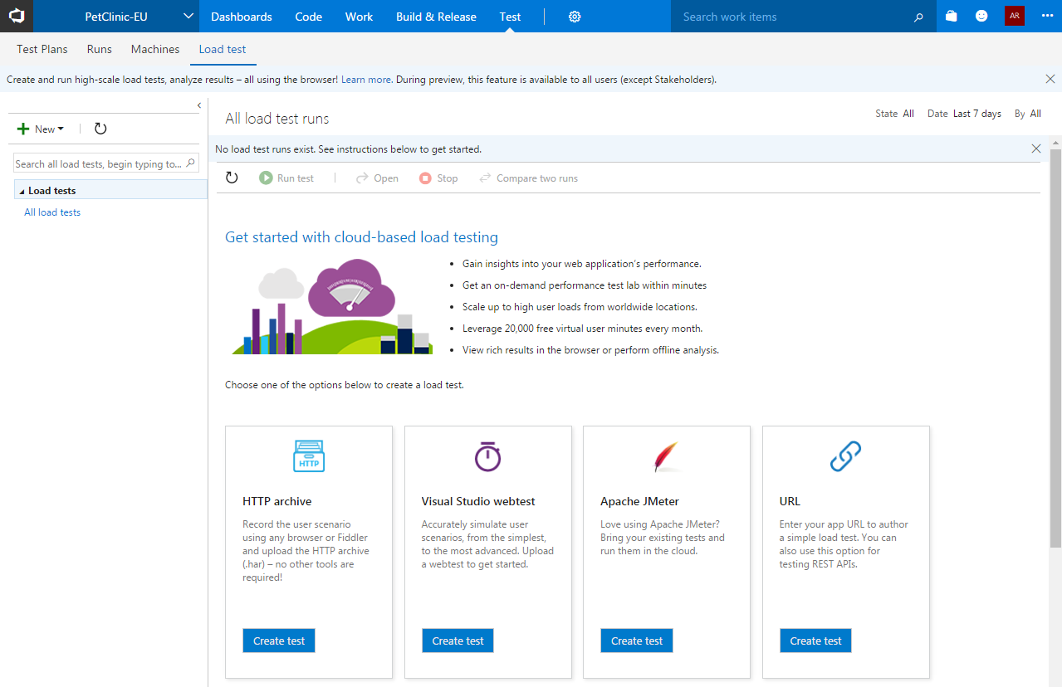Click the magnifier in load tests search
Viewport: 1062px width, 687px height.
[191, 163]
